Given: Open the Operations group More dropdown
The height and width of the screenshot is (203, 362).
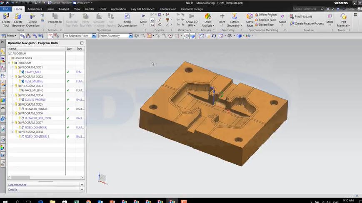Looking at the screenshot, I should (143, 20).
